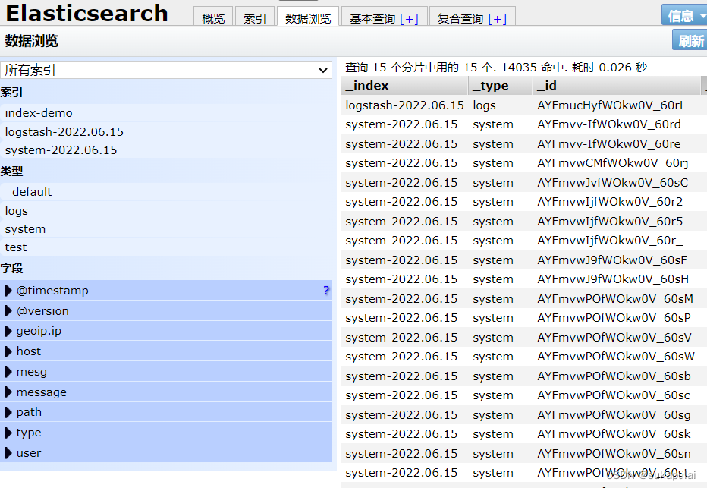Screen dimensions: 707x488
Task: Click the help question mark beside @timestamp
Action: click(326, 291)
